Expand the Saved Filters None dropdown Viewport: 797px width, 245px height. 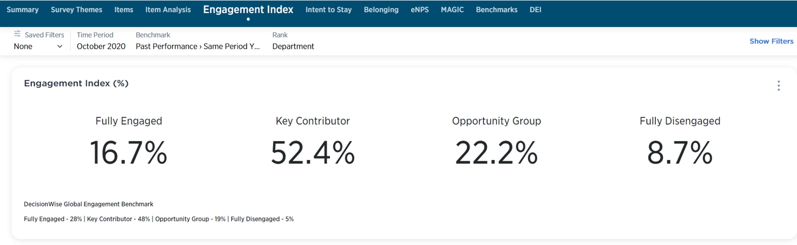pyautogui.click(x=38, y=47)
